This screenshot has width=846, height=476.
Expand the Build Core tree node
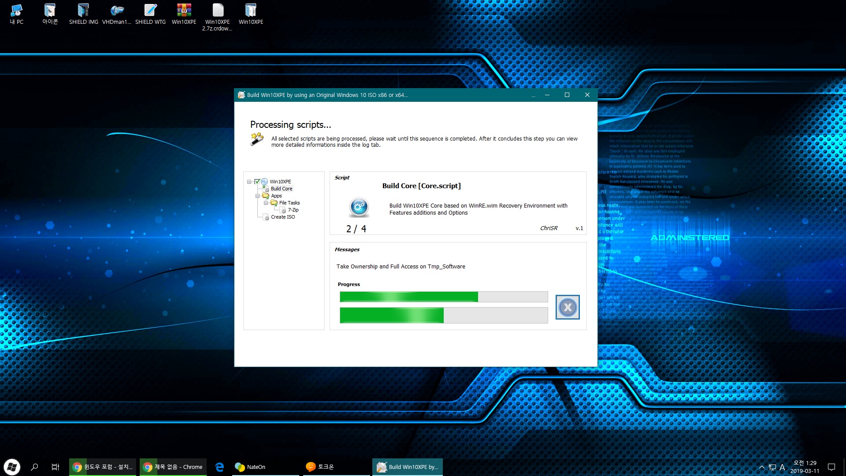click(281, 188)
